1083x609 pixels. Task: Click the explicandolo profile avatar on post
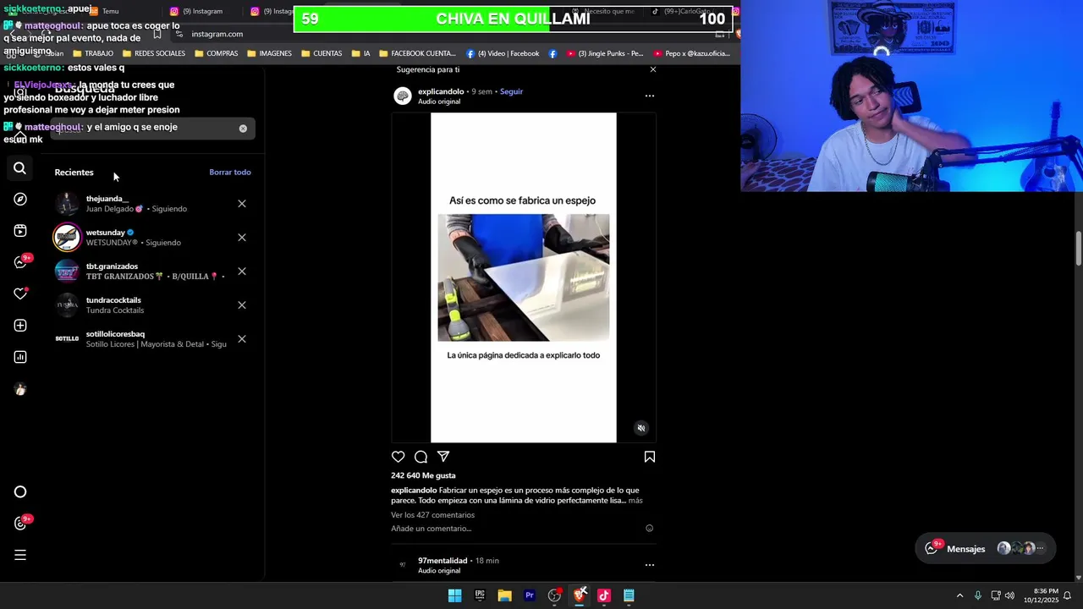[x=403, y=96]
